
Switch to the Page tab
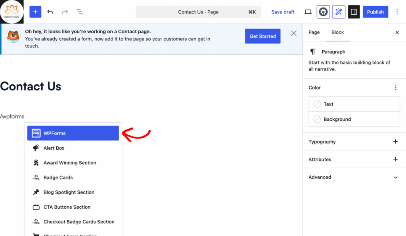(x=314, y=32)
